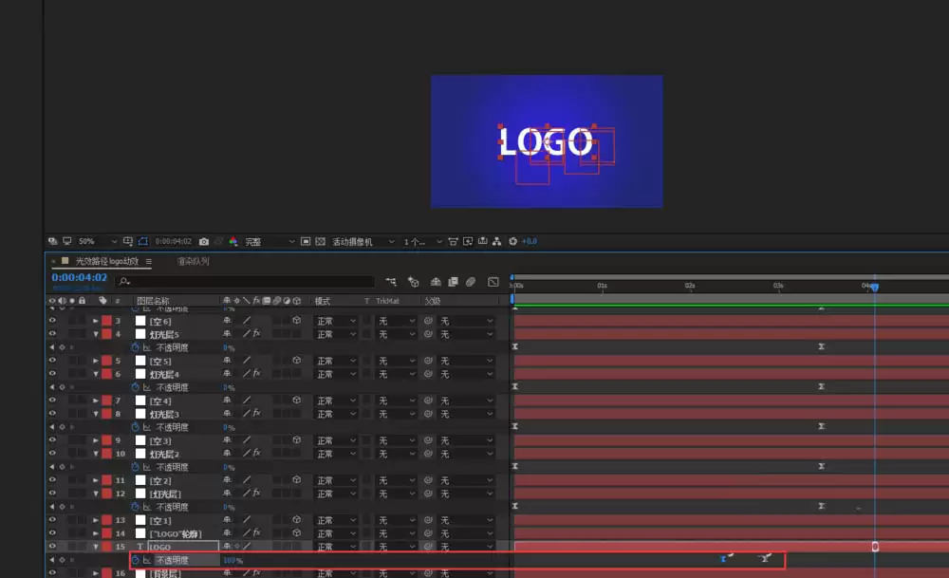Hide layer 3 [空 6] with the eye toggle

point(52,321)
